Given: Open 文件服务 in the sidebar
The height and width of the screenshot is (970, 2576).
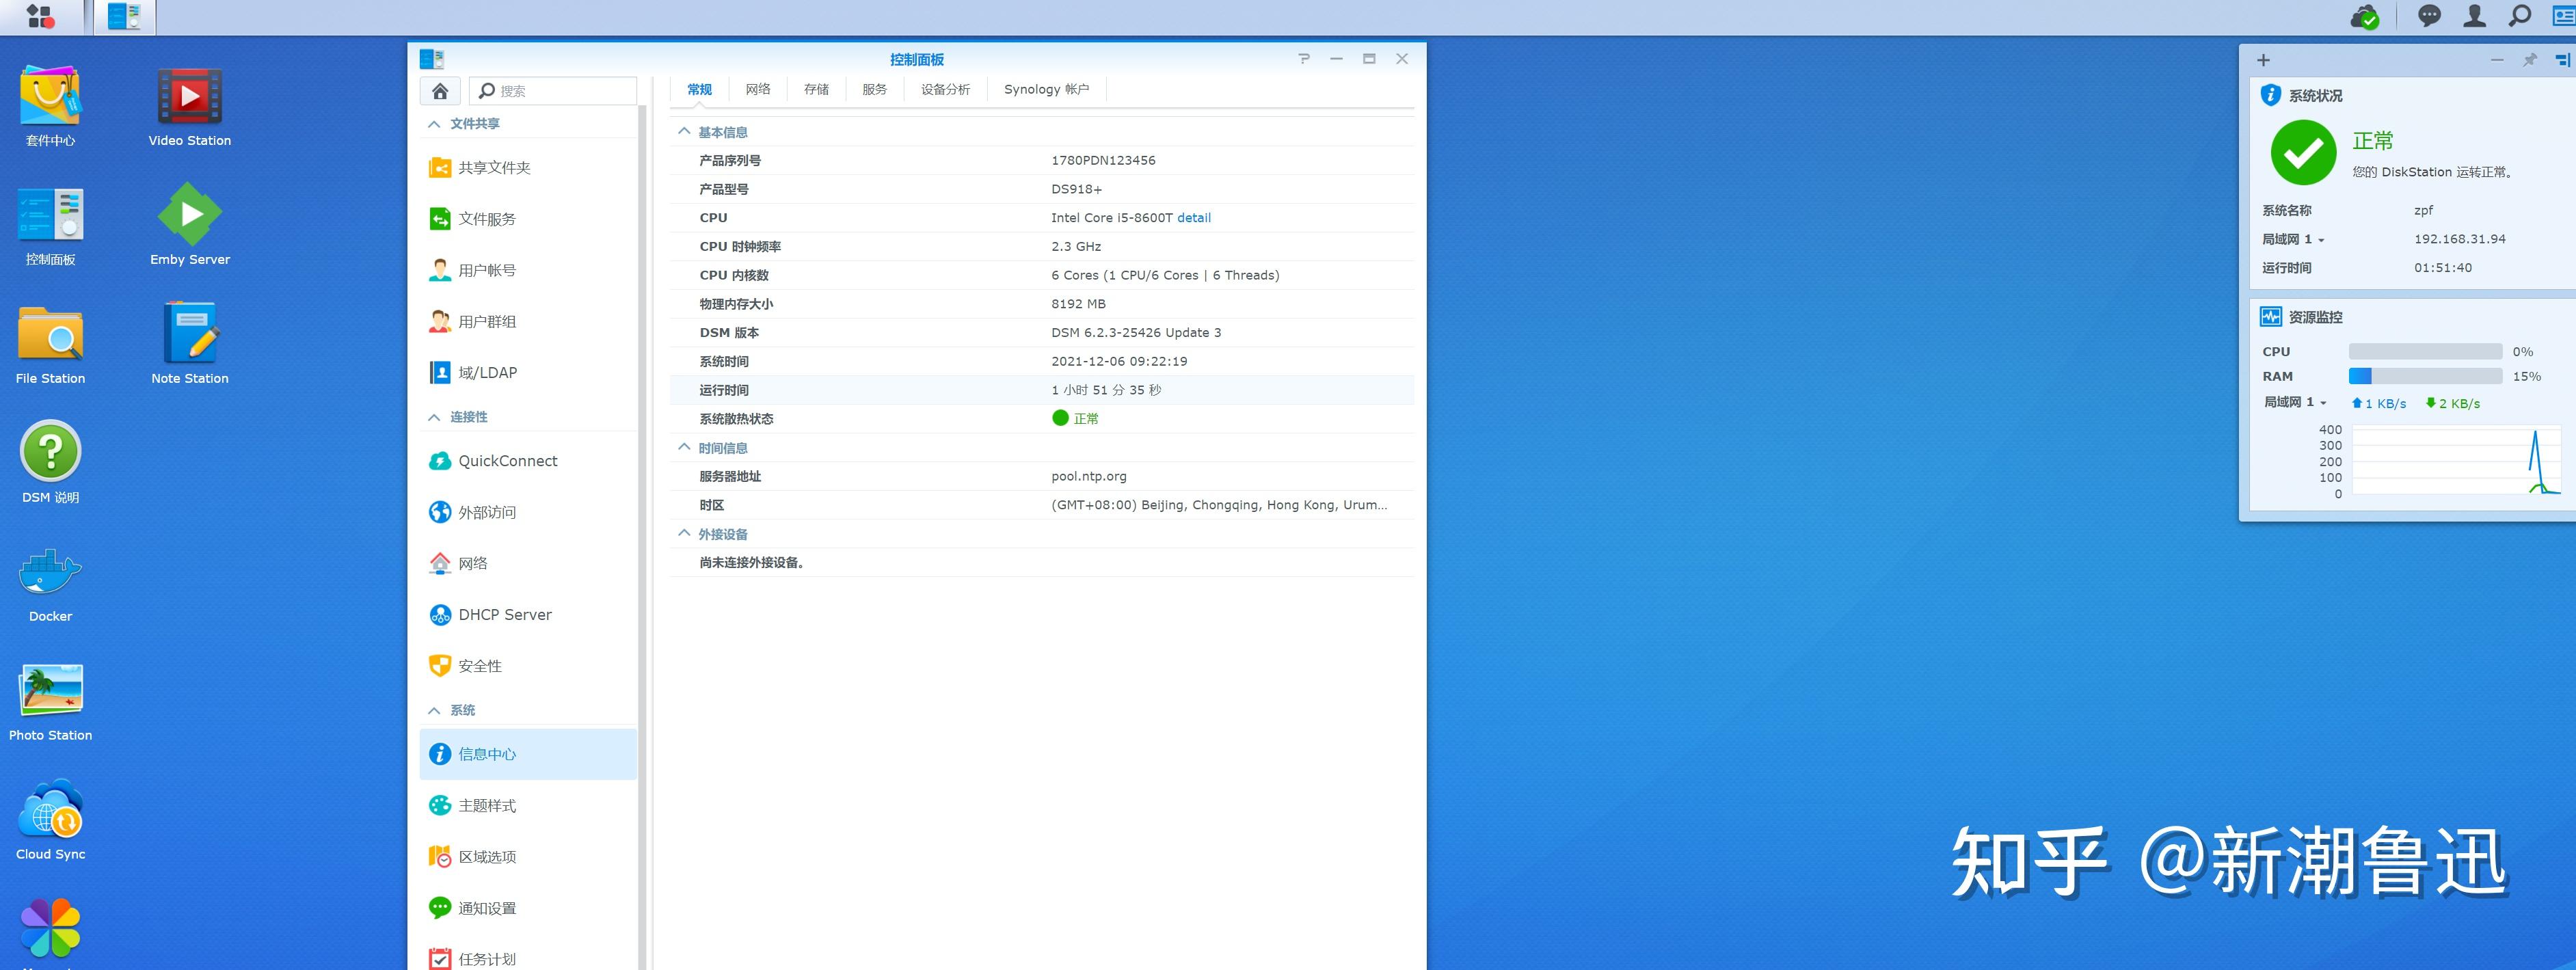Looking at the screenshot, I should (x=528, y=219).
